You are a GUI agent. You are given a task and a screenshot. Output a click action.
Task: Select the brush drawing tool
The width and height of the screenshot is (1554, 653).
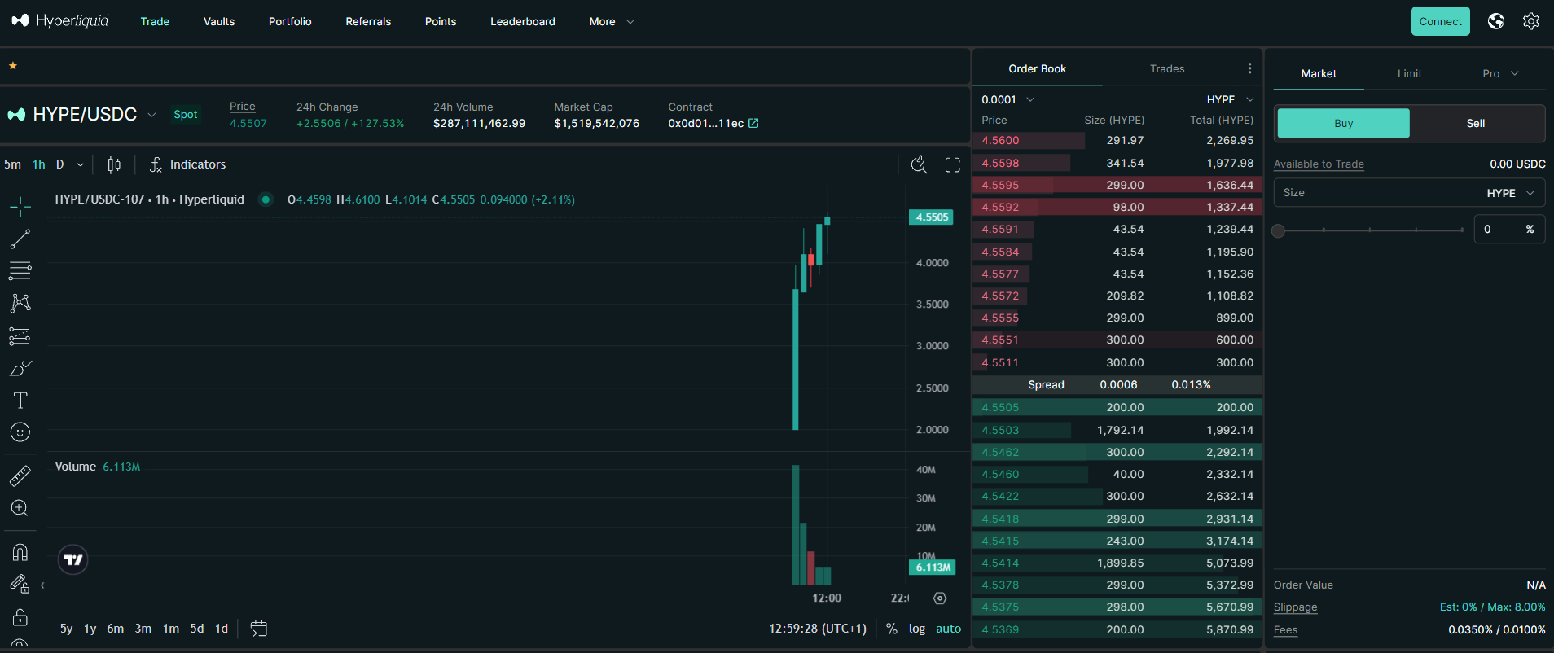pos(20,368)
